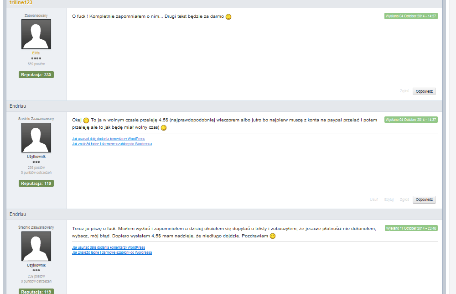
Task: Click the smiley after "Okej" text
Action: click(x=86, y=121)
